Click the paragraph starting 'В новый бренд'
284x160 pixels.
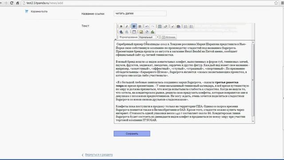coord(182,68)
